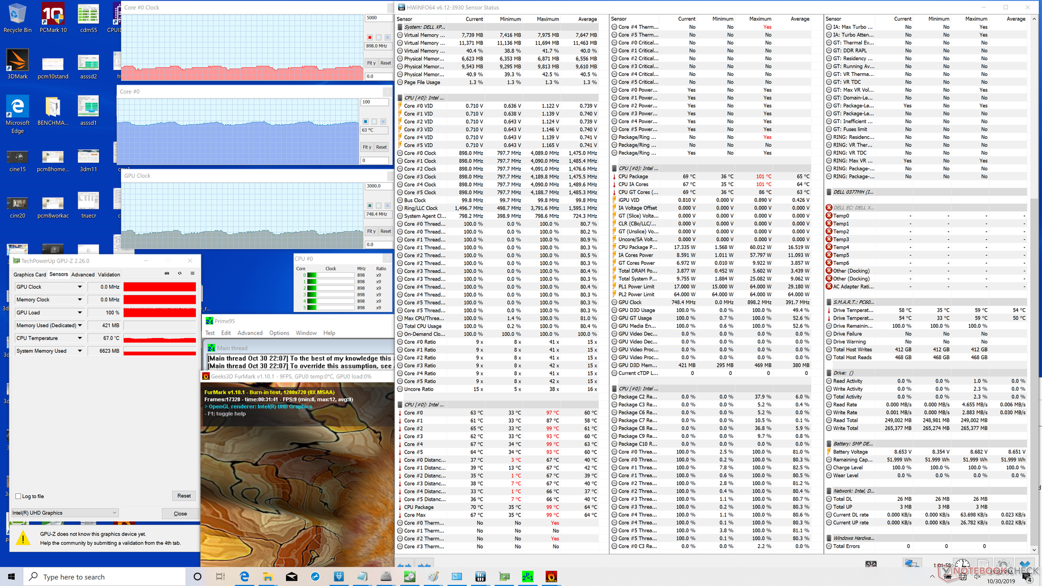Click Close button in GPU-Z window

pyautogui.click(x=180, y=513)
